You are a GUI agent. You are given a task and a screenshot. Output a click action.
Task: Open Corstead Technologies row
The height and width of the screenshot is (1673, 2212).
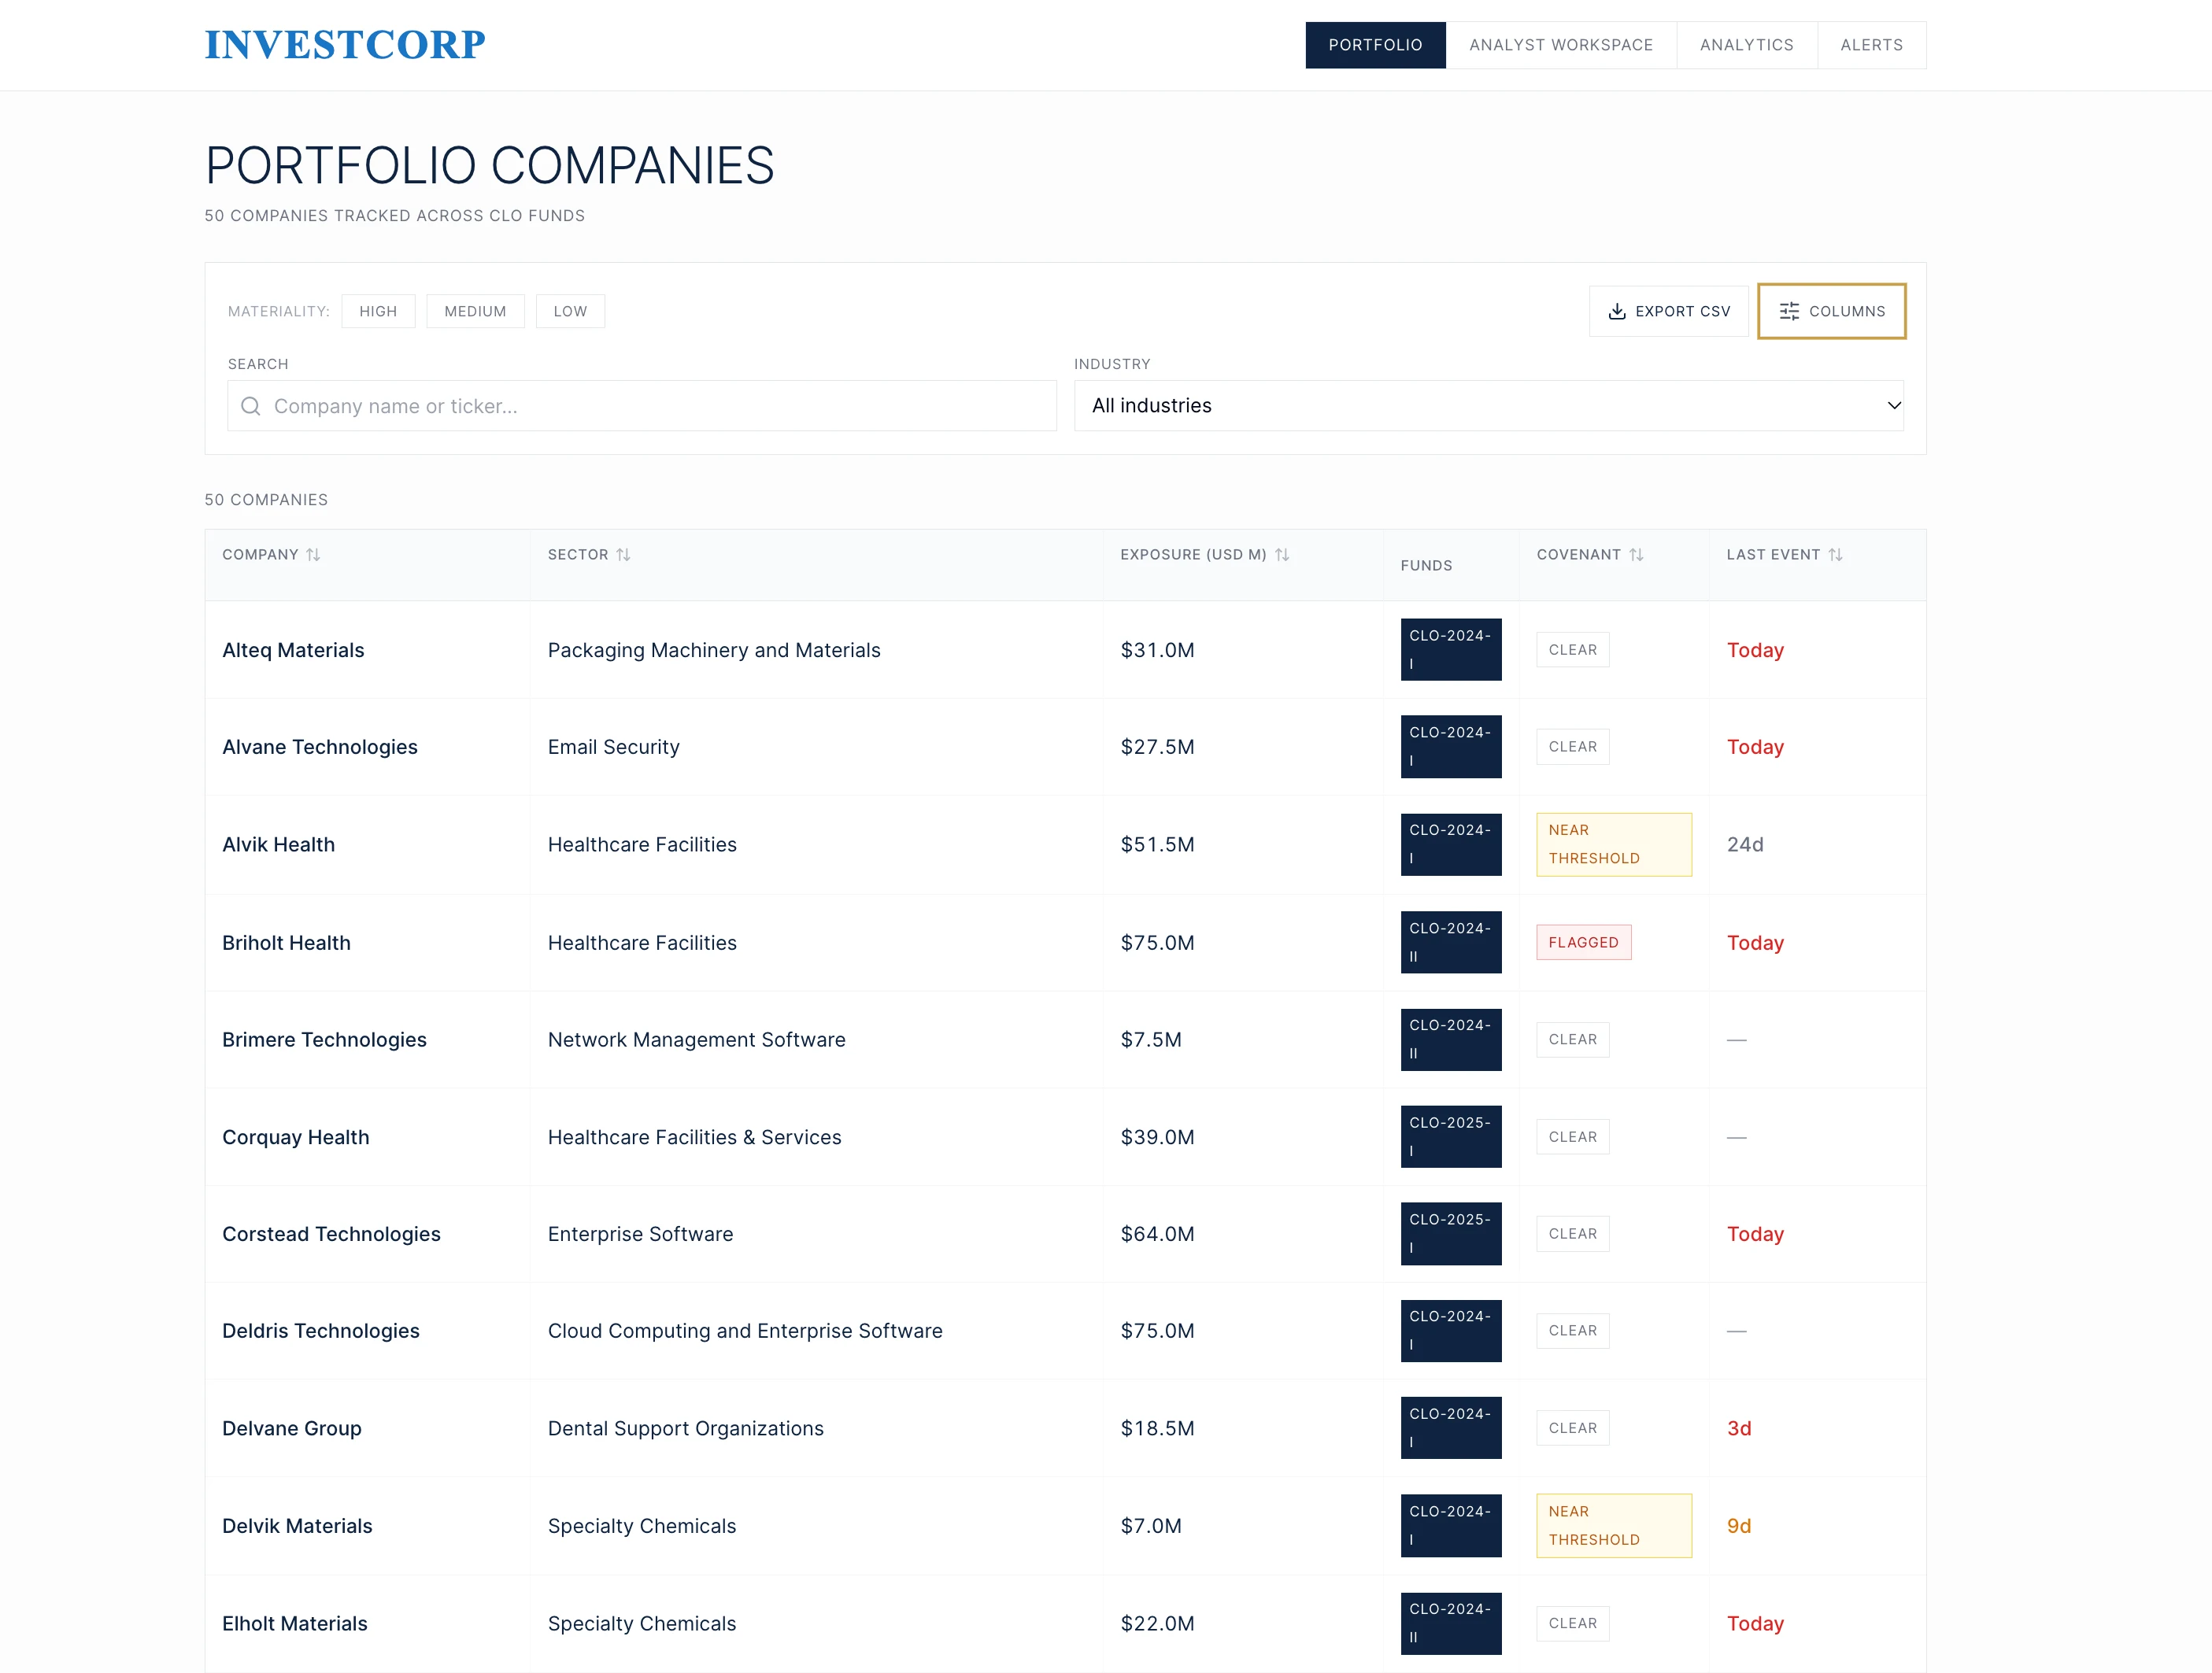(x=1065, y=1234)
